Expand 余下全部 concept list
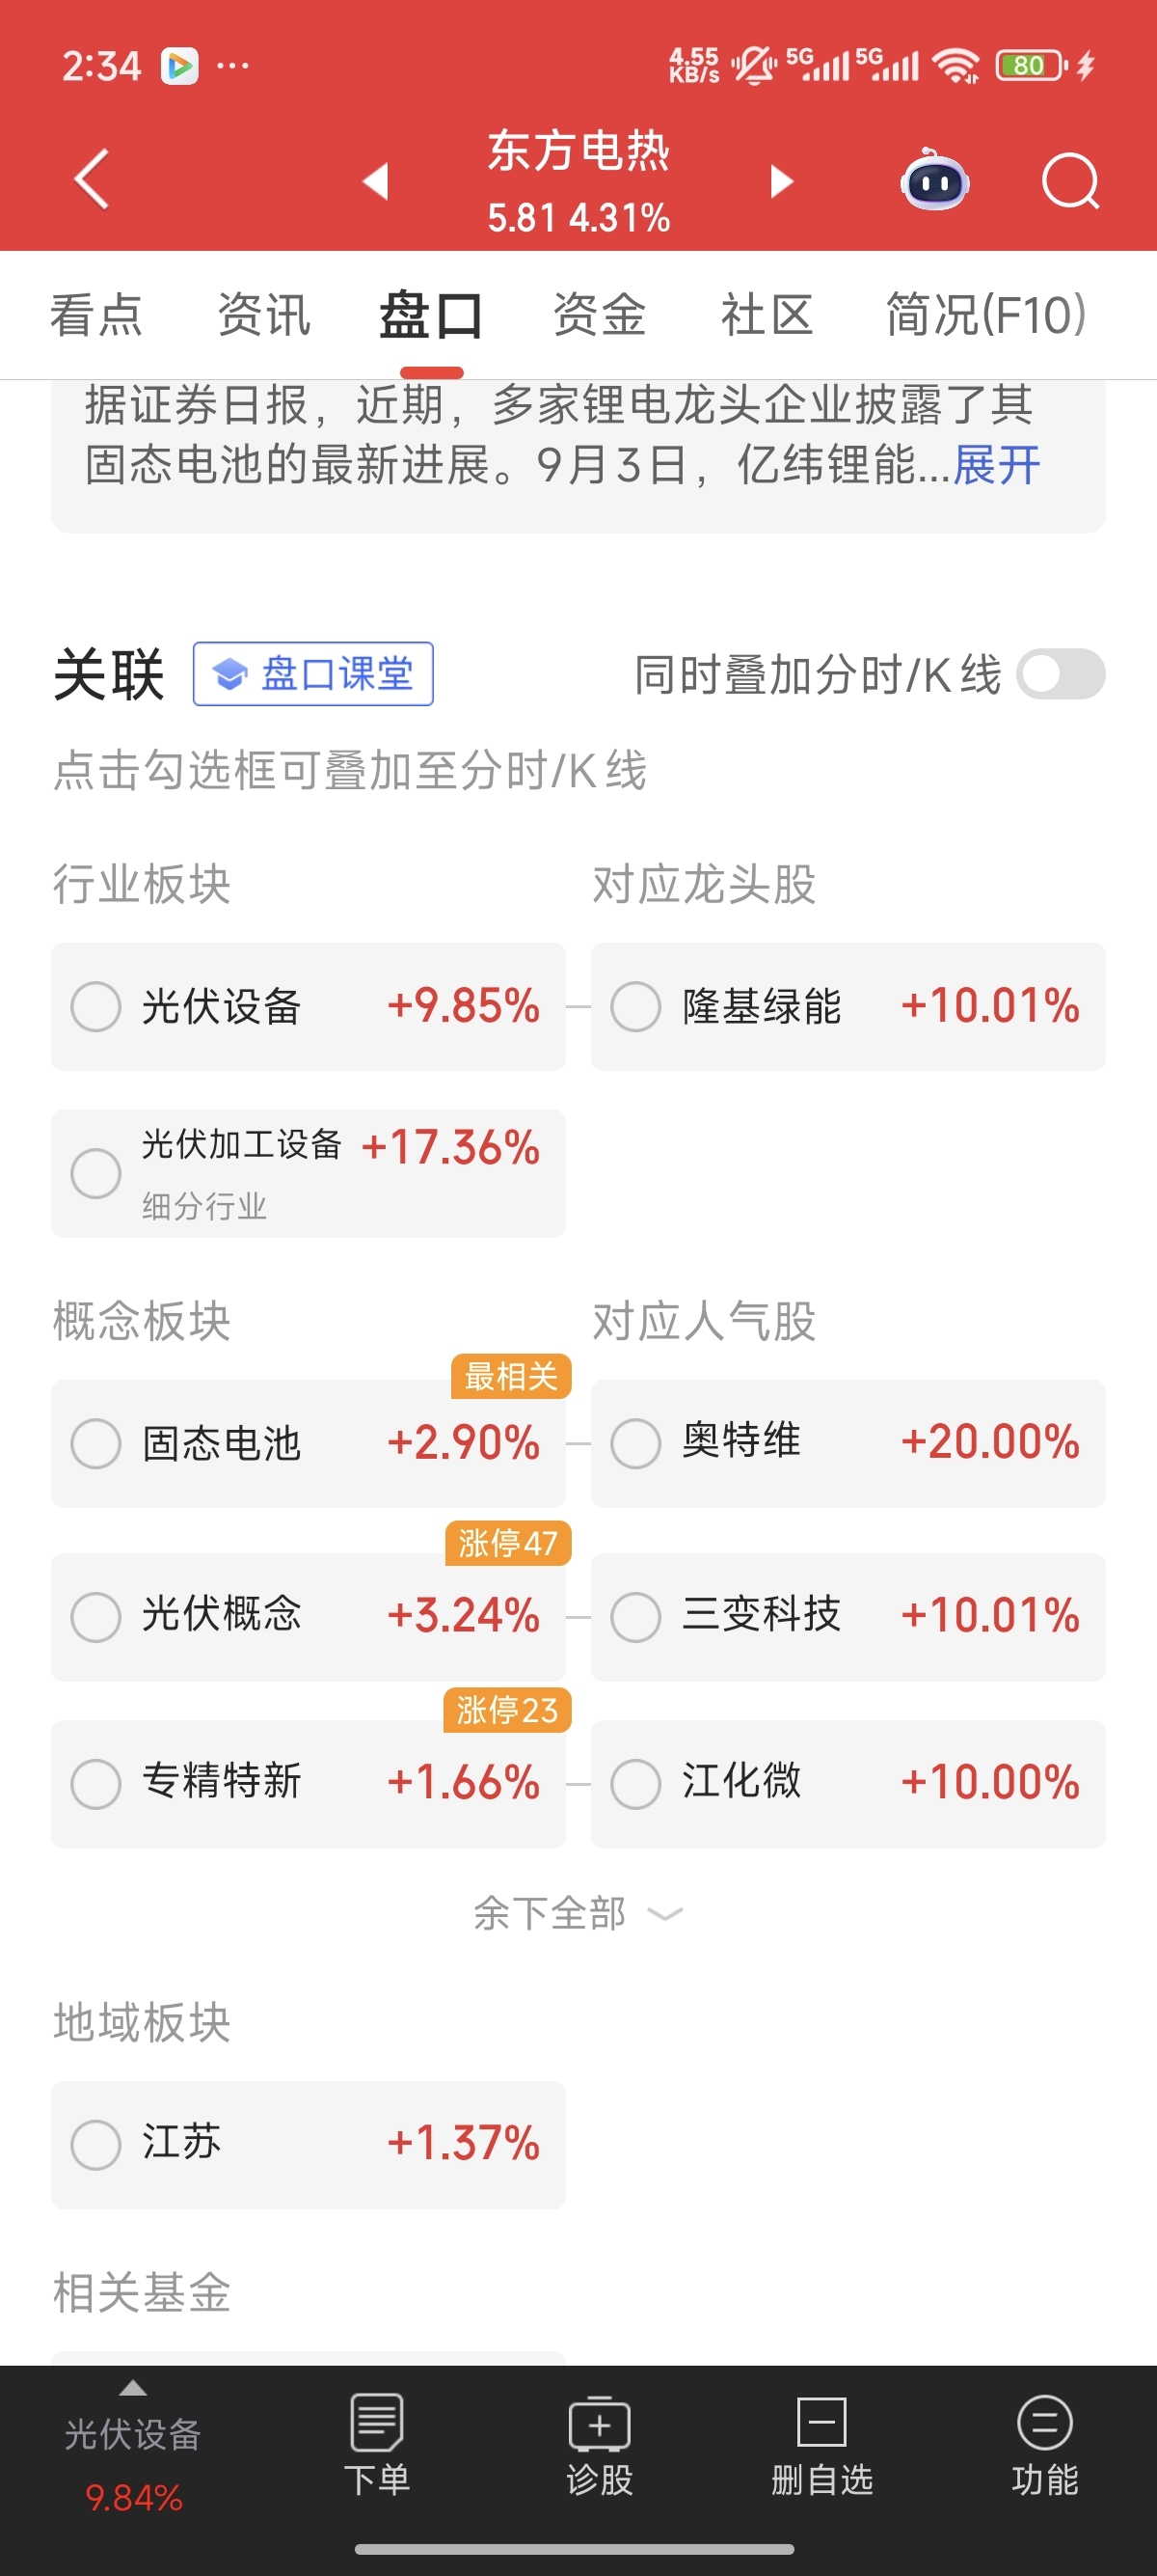 point(578,1913)
